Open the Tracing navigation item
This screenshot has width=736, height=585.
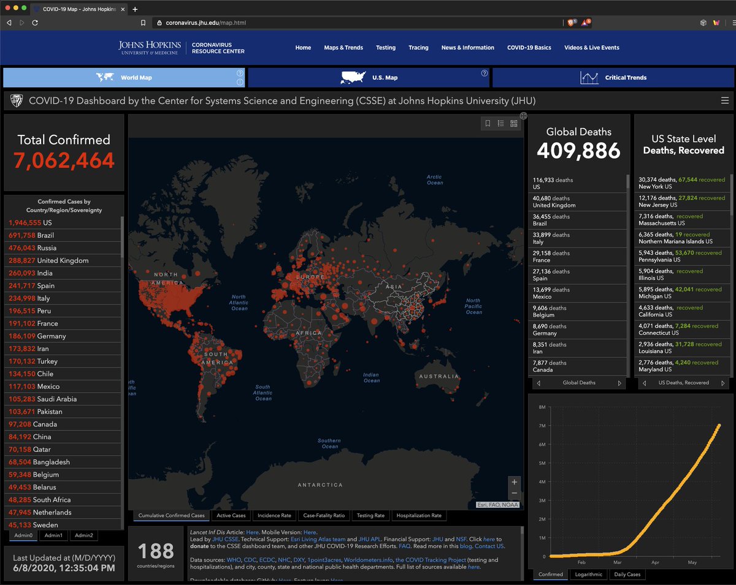tap(418, 48)
